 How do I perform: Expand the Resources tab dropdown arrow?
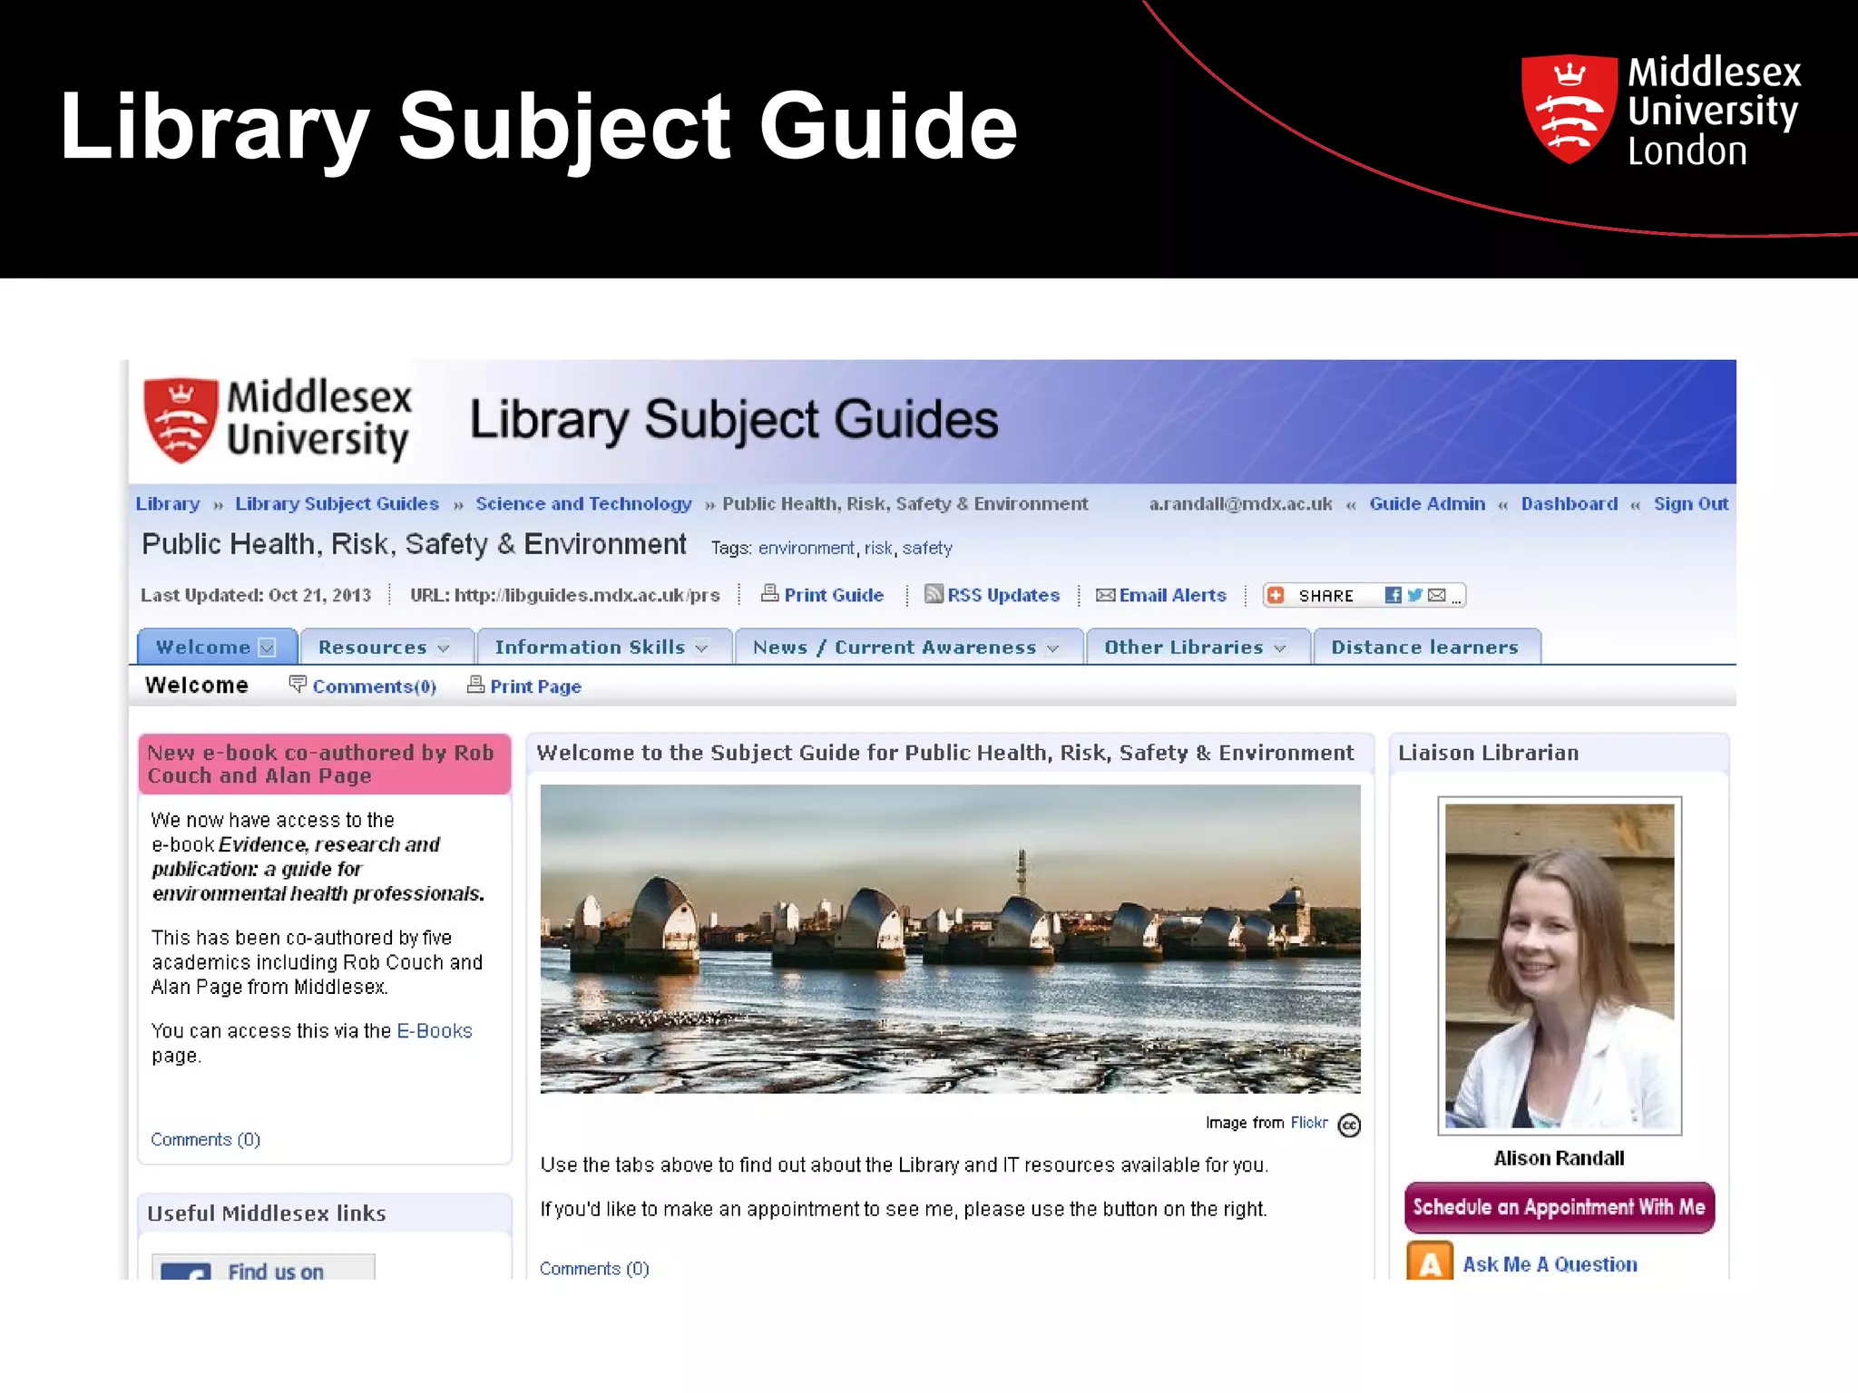[x=443, y=648]
